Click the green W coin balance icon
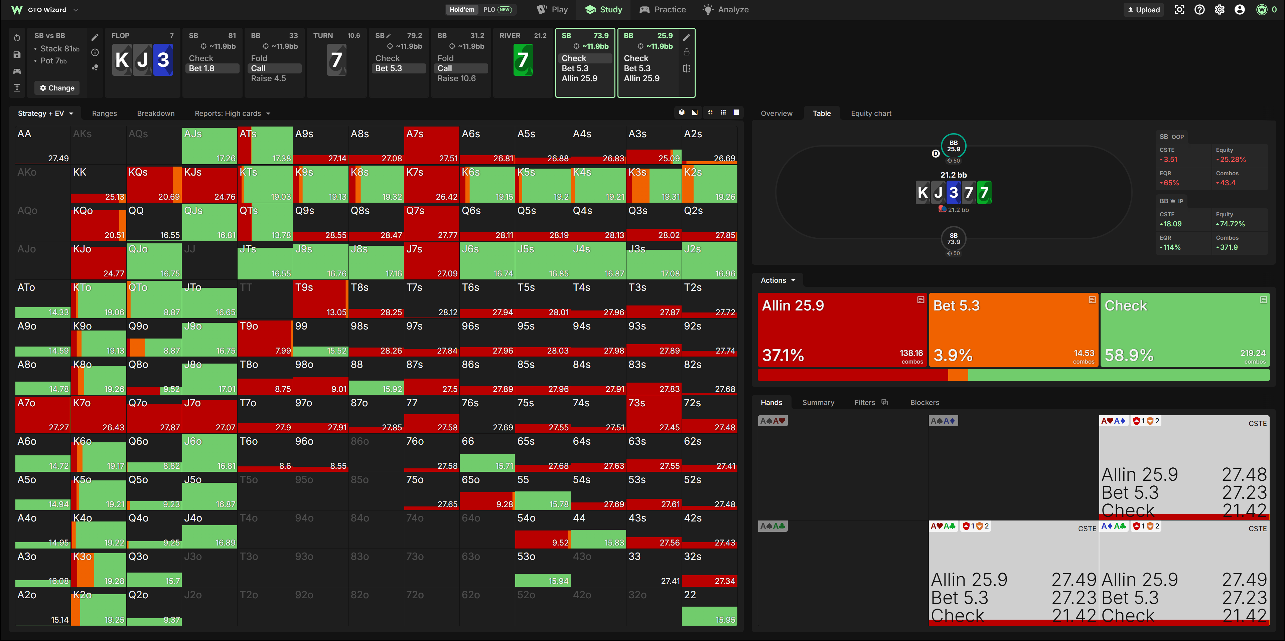The image size is (1285, 641). click(1262, 9)
